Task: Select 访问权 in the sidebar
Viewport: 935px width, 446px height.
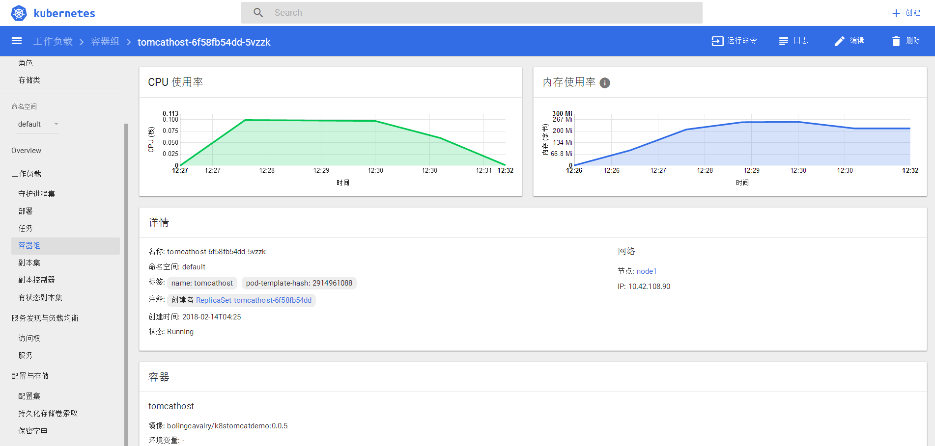Action: (x=29, y=338)
